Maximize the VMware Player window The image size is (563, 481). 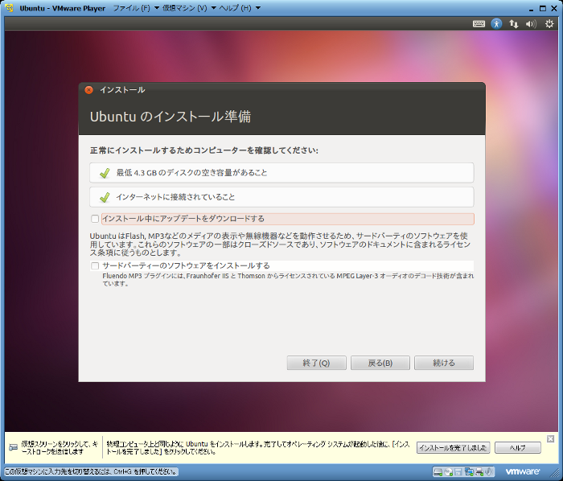543,8
